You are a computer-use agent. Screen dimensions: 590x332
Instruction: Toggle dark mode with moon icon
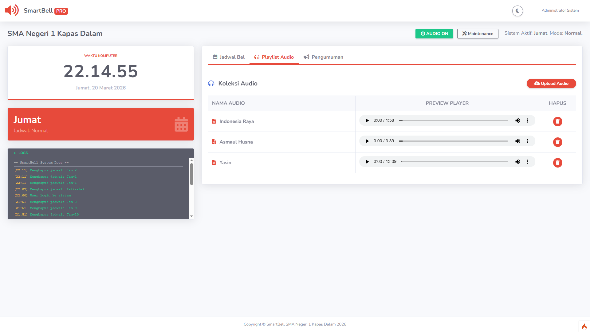[517, 11]
